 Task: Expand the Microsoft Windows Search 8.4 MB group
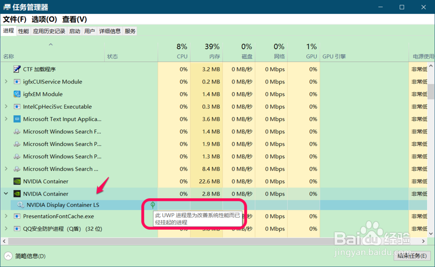pyautogui.click(x=6, y=169)
